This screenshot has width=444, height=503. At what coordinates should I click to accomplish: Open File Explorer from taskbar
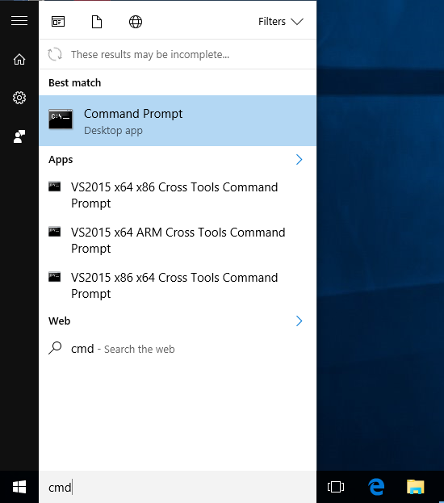point(416,487)
